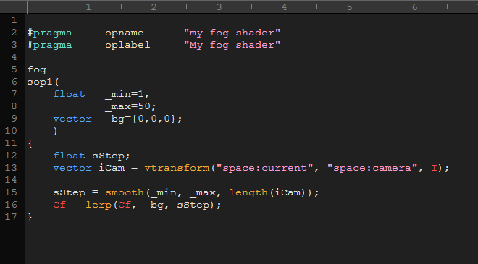The height and width of the screenshot is (264, 478).
Task: Click the opening brace on line 11
Action: 30,143
